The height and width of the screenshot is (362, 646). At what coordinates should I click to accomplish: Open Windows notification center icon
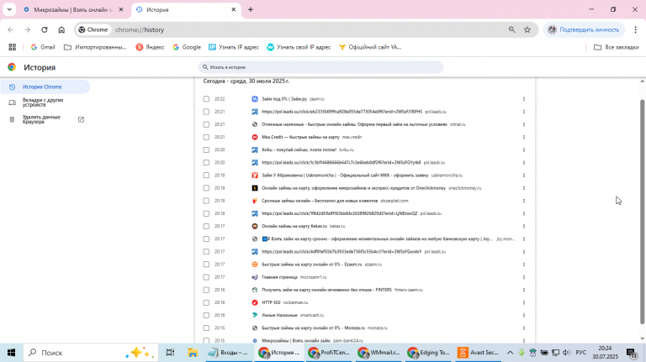(x=632, y=353)
